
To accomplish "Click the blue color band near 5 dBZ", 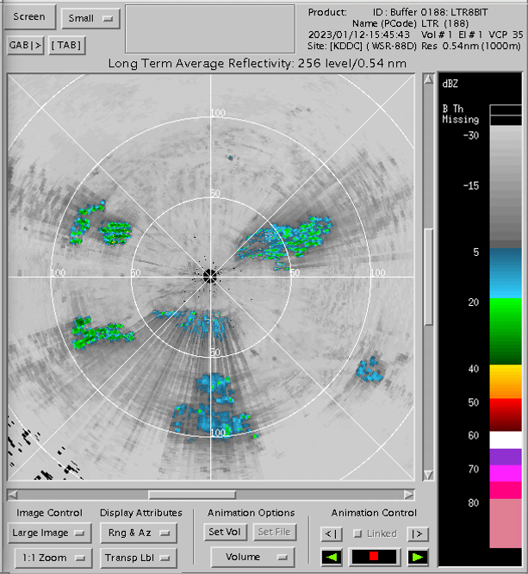I will tap(506, 273).
